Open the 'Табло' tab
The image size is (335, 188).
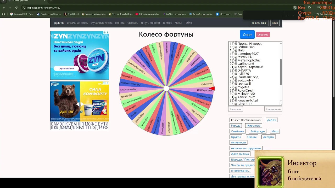pyautogui.click(x=188, y=23)
